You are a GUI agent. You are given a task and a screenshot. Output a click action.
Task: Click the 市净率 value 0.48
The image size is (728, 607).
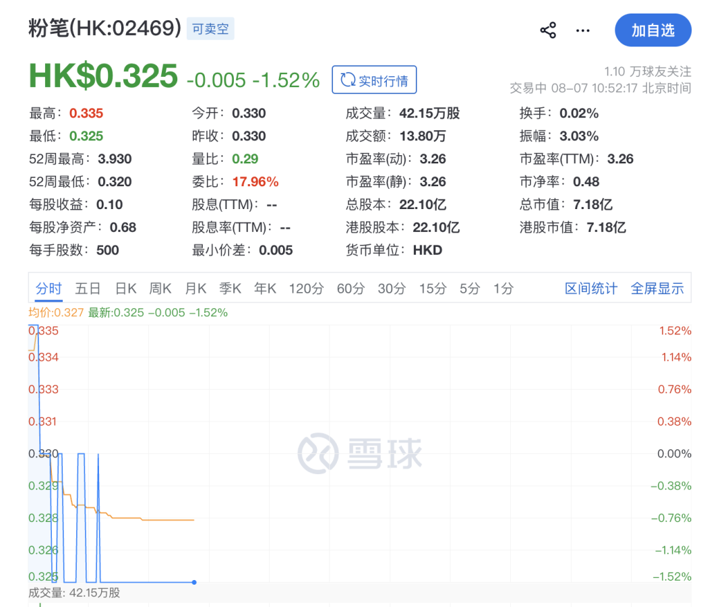[586, 181]
